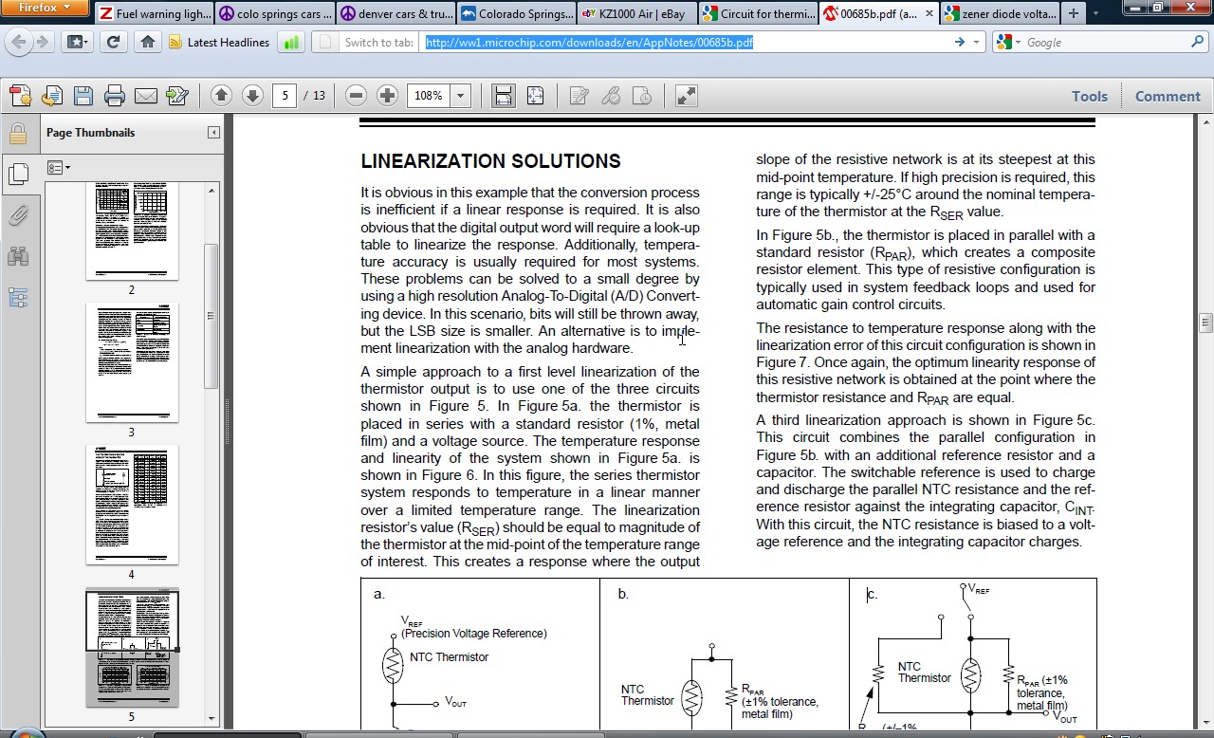Open the list all tabs dropdown
Viewport: 1214px width, 738px height.
pyautogui.click(x=1096, y=14)
